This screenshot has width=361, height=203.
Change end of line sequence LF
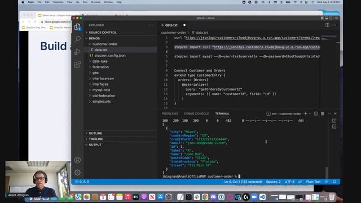tap(300, 182)
